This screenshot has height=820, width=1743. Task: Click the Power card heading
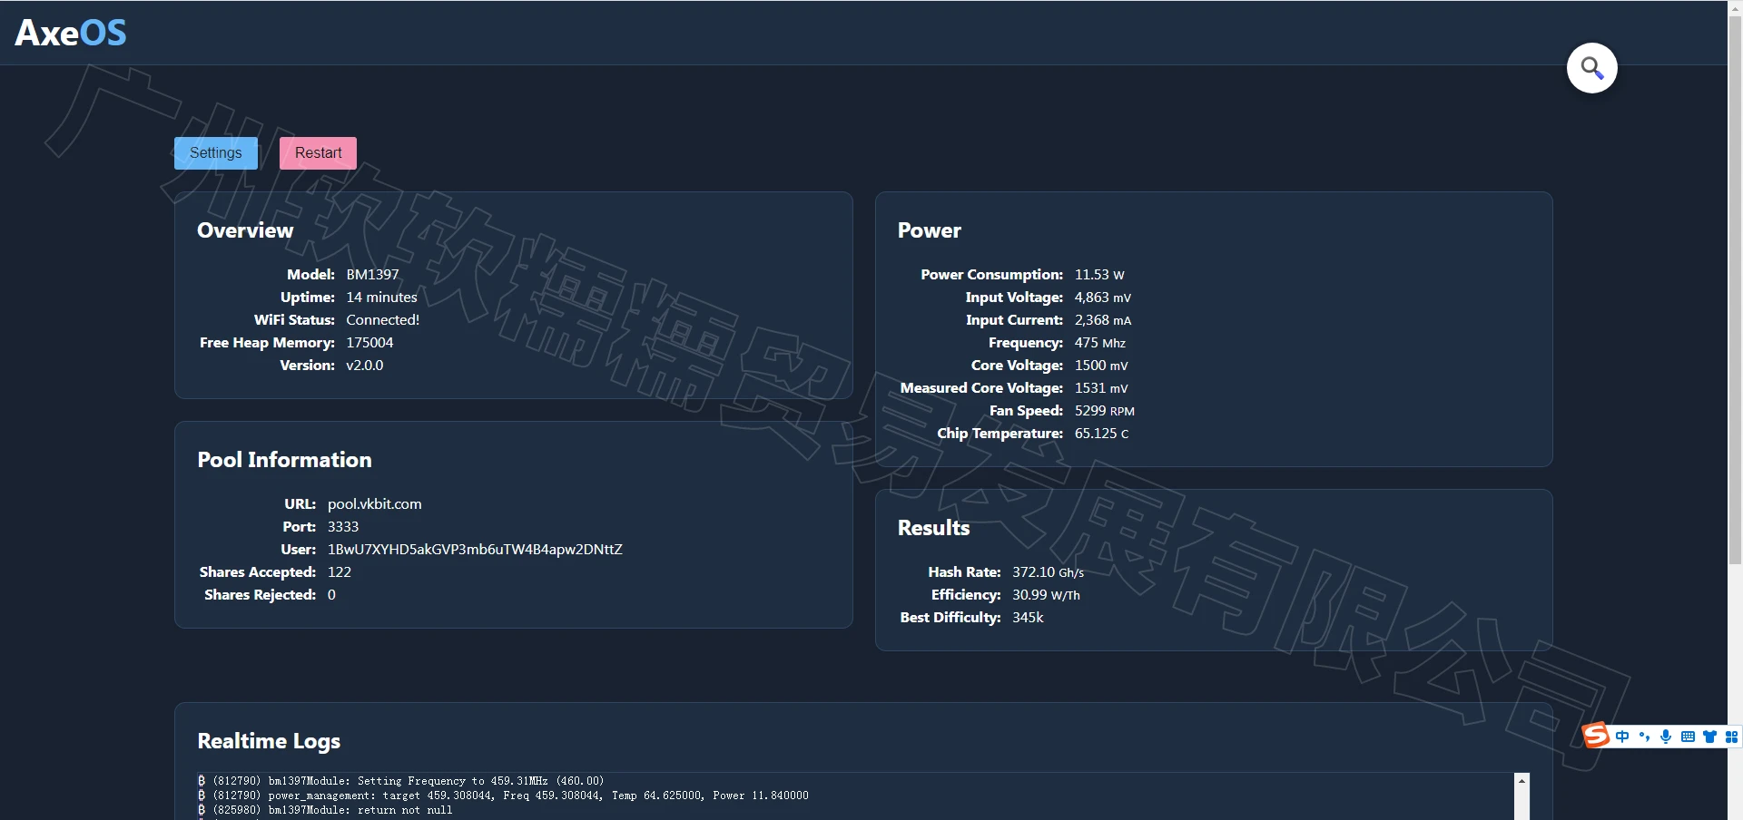click(x=929, y=230)
